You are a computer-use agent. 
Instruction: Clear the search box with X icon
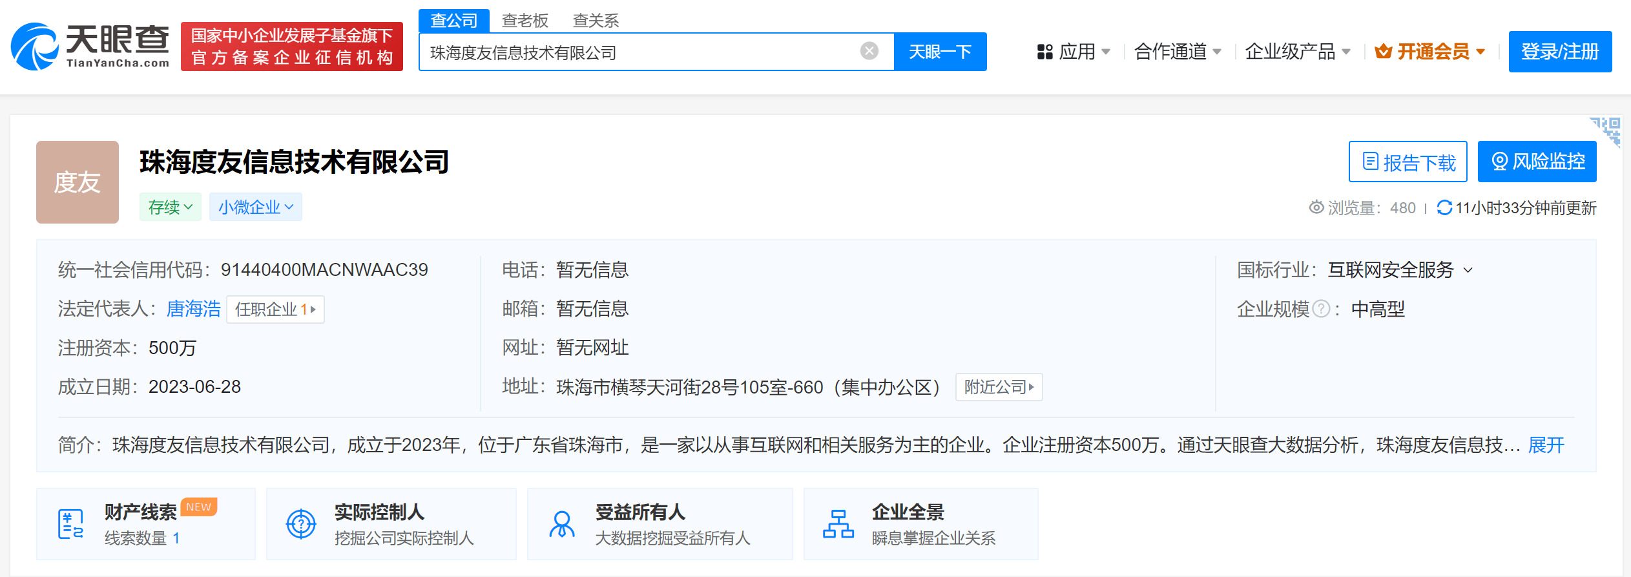(x=869, y=51)
